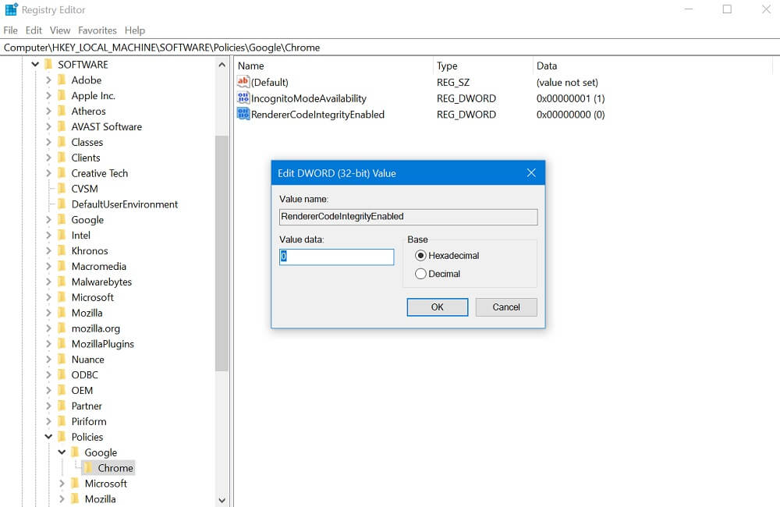Cancel the Edit DWORD dialog
The height and width of the screenshot is (507, 780).
tap(506, 307)
